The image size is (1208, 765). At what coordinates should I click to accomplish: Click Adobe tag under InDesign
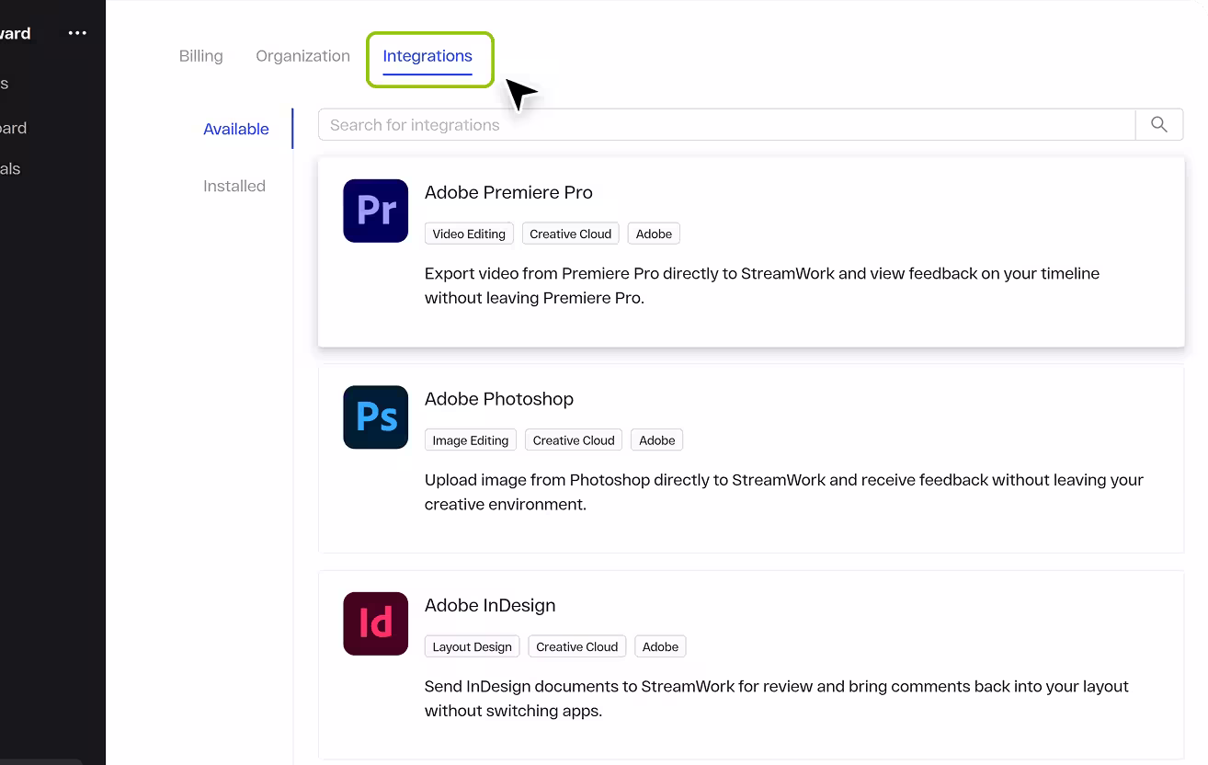tap(661, 646)
